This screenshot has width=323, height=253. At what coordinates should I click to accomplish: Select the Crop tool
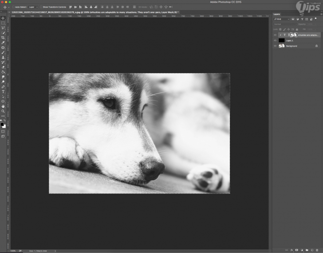[3, 38]
